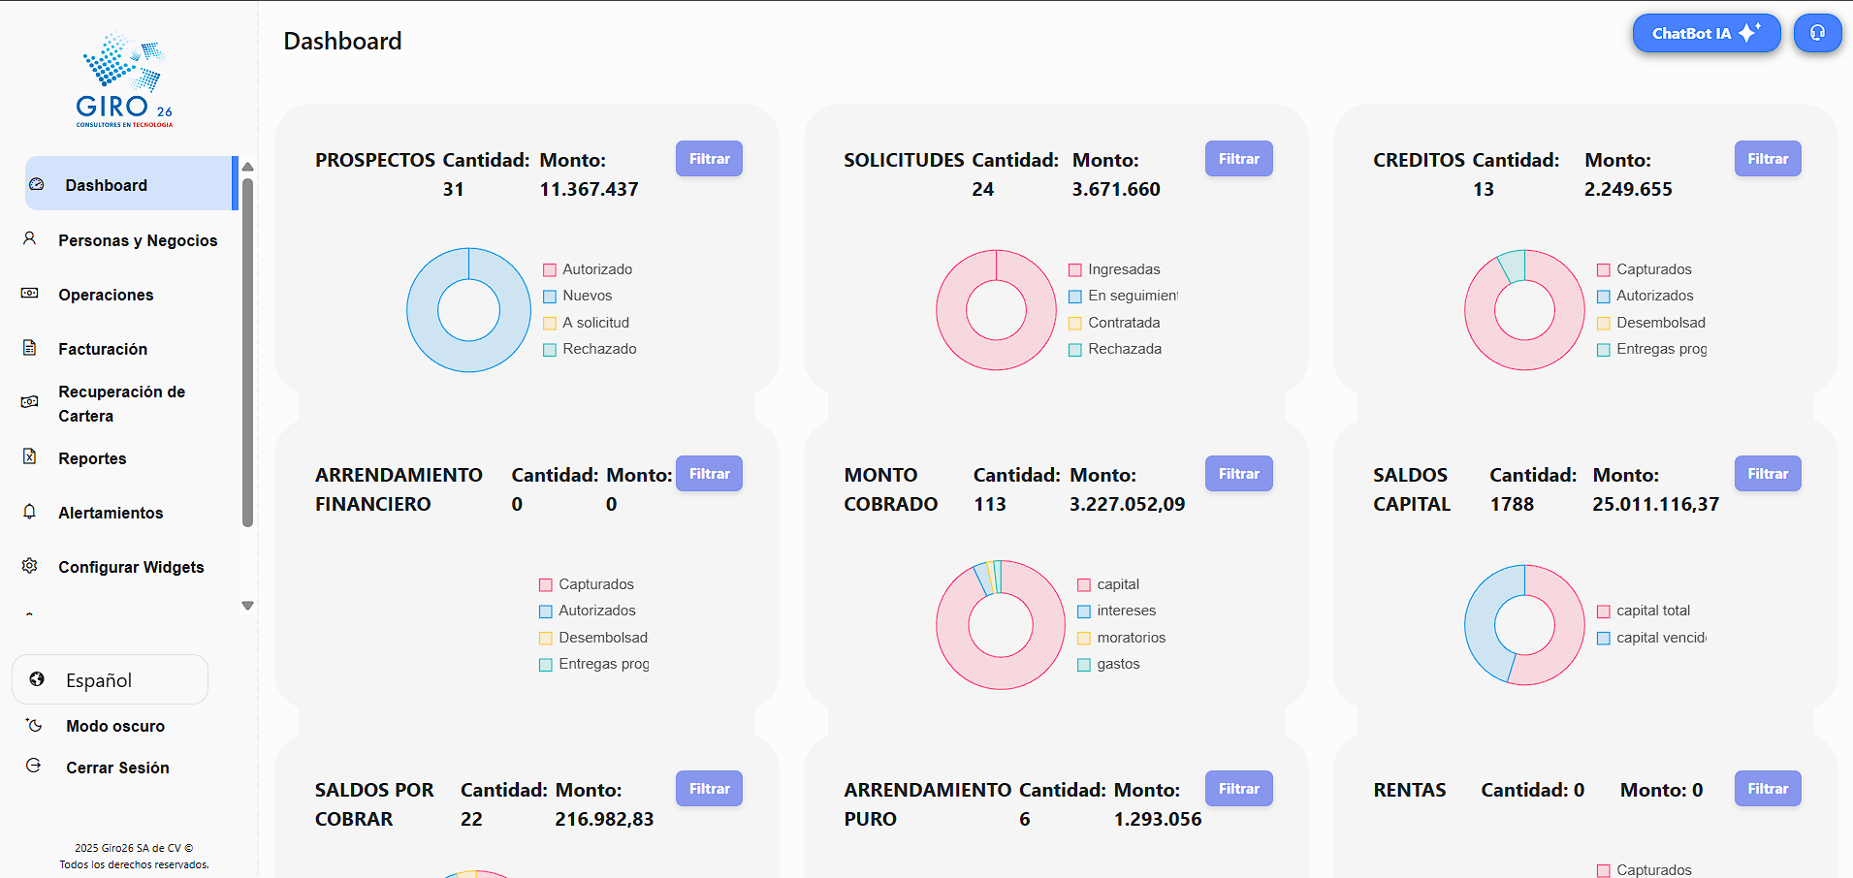Select the Personas y Negocios person icon

pos(29,239)
